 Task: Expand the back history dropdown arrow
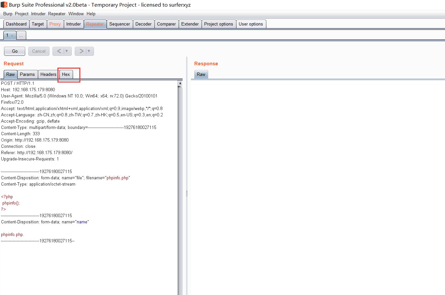click(x=67, y=51)
